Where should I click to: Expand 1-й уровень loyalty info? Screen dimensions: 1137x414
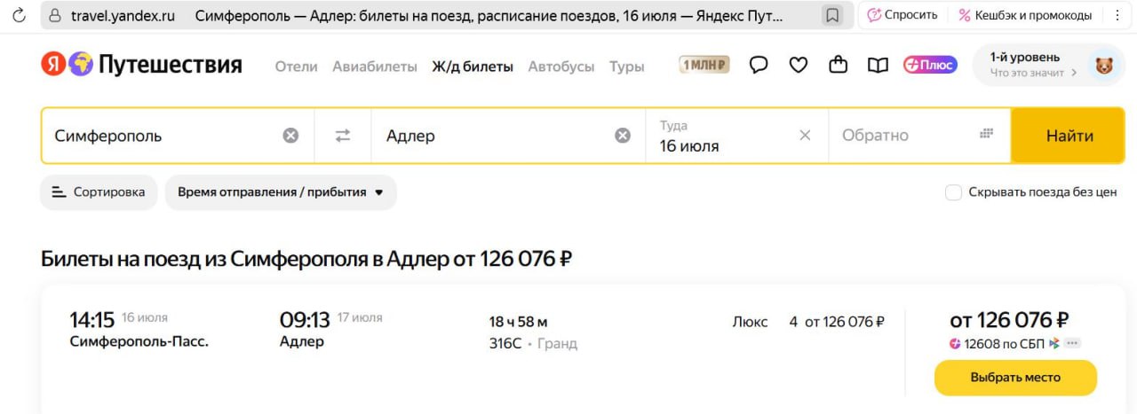pos(1034,65)
